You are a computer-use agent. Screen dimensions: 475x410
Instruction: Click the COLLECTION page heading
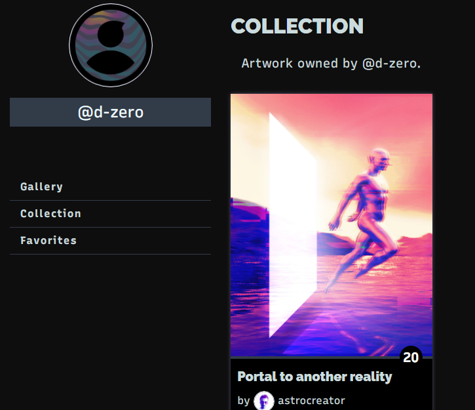coord(297,26)
